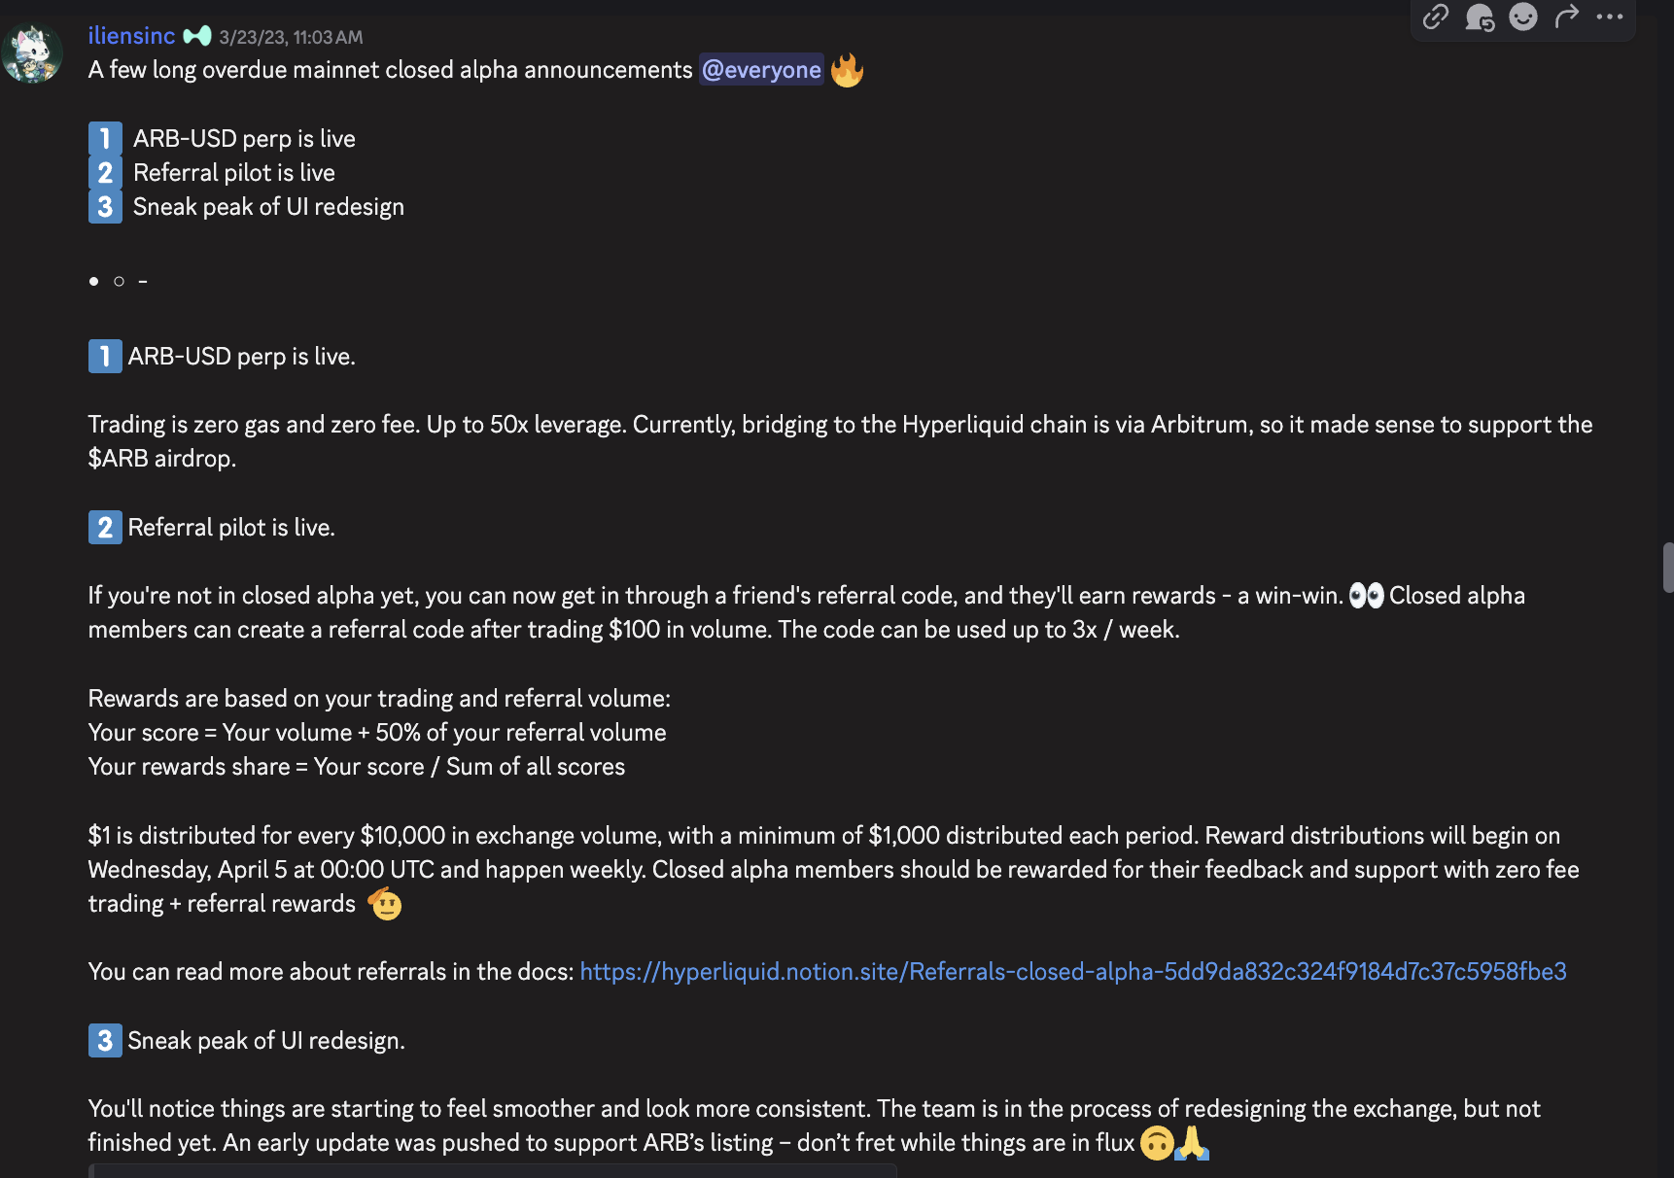Image resolution: width=1674 pixels, height=1178 pixels.
Task: Click the mint role badge beside iliensinc
Action: [x=197, y=34]
